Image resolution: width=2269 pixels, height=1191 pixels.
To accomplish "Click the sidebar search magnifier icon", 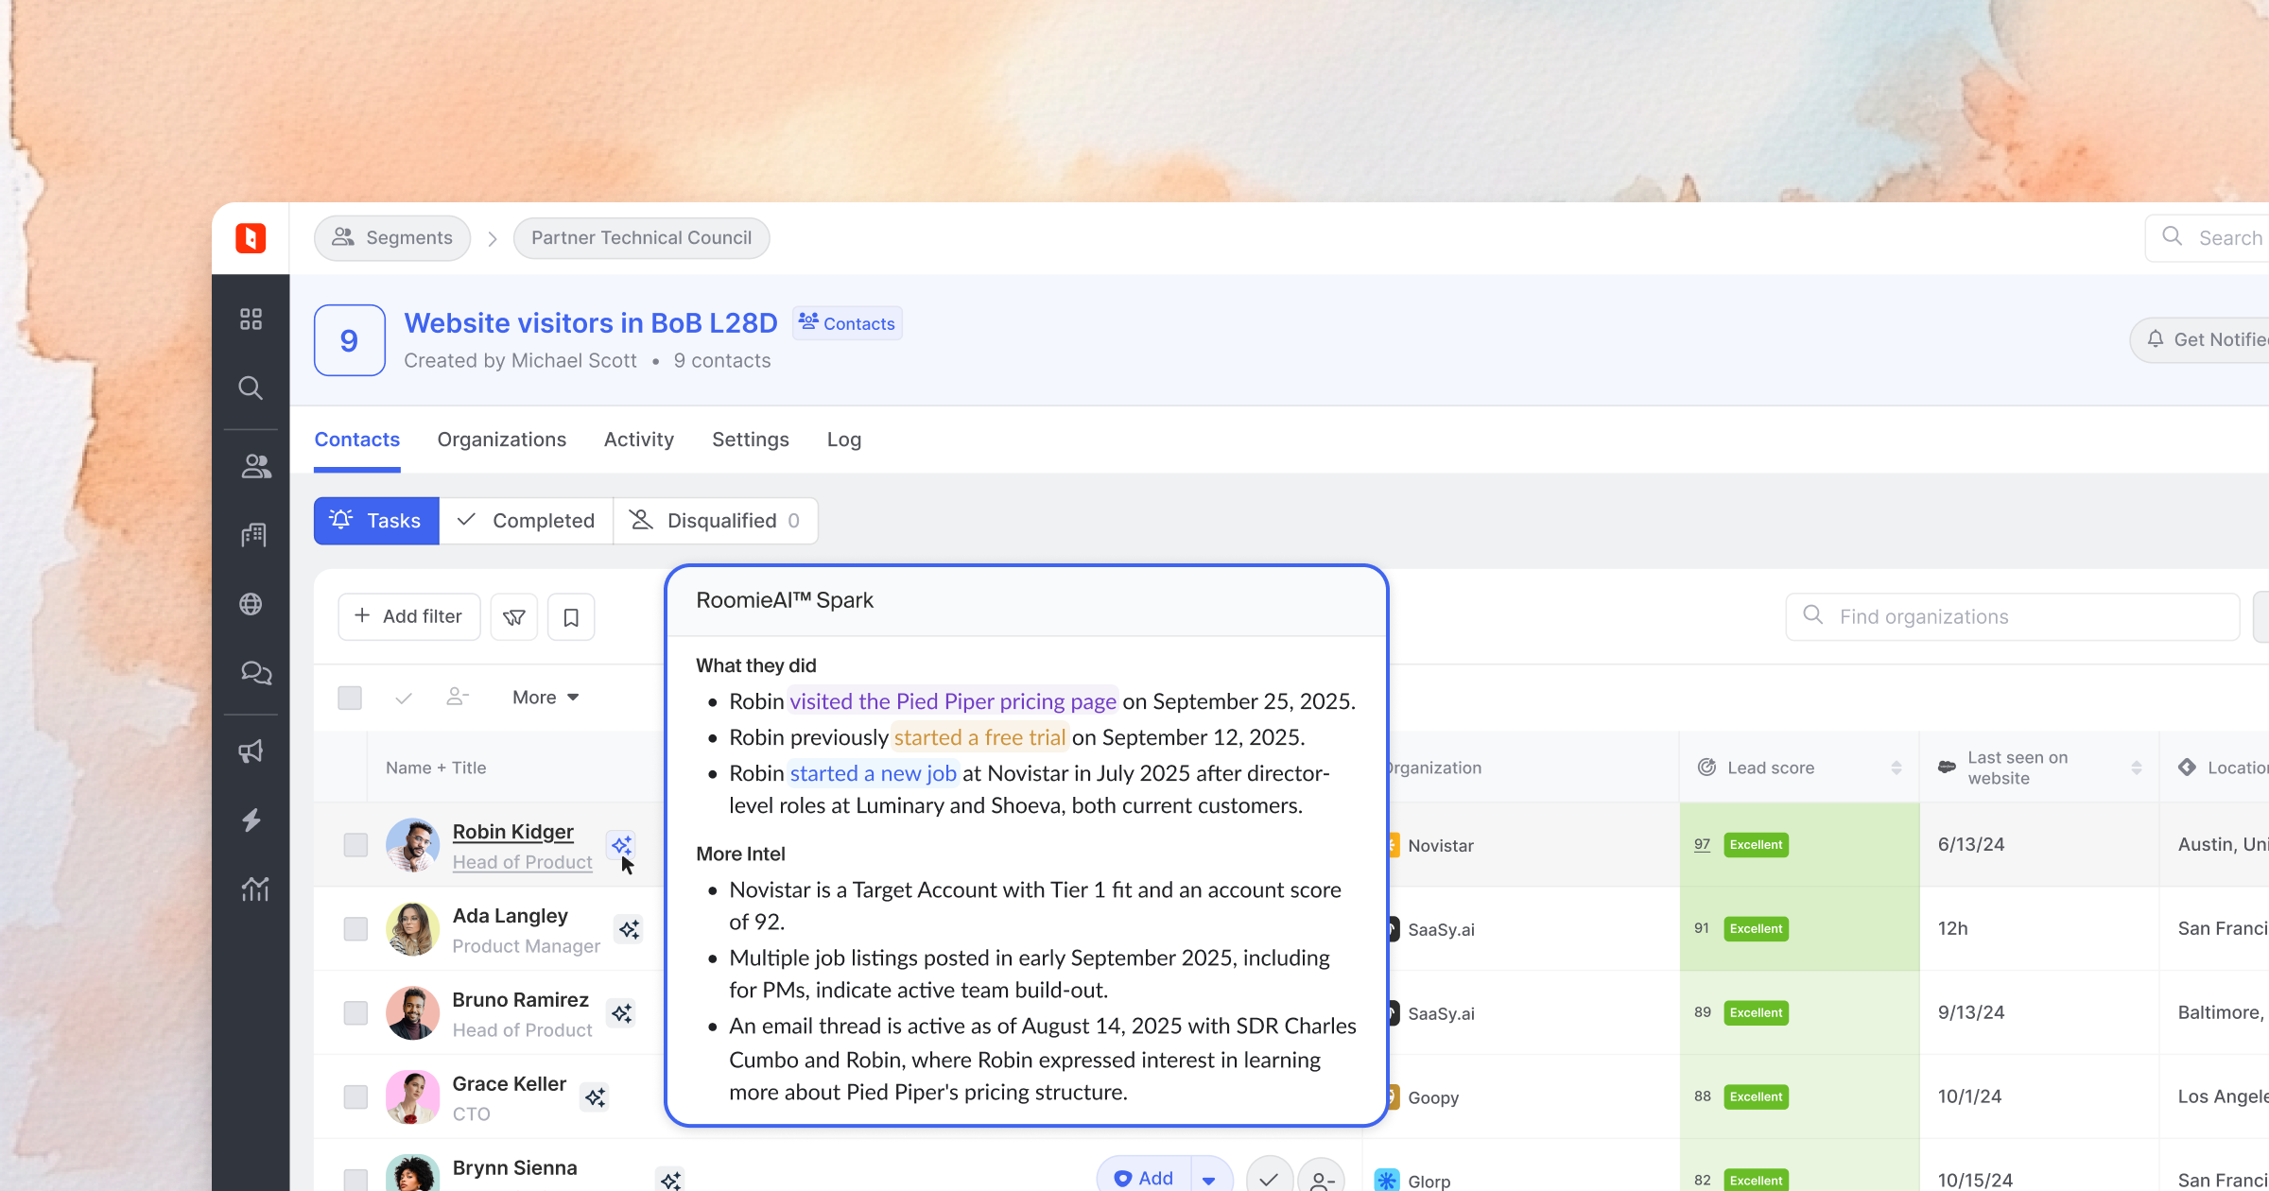I will (251, 388).
